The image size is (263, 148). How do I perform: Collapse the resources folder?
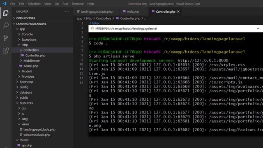tap(42, 103)
